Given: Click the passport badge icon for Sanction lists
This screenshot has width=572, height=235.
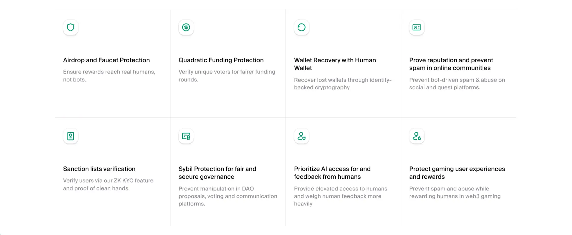Looking at the screenshot, I should tap(71, 136).
